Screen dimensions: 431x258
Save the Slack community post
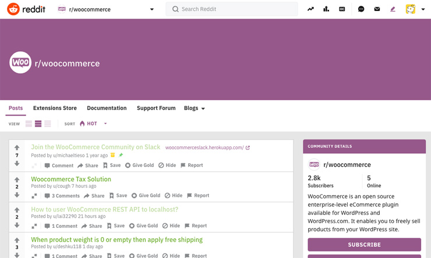[112, 166]
